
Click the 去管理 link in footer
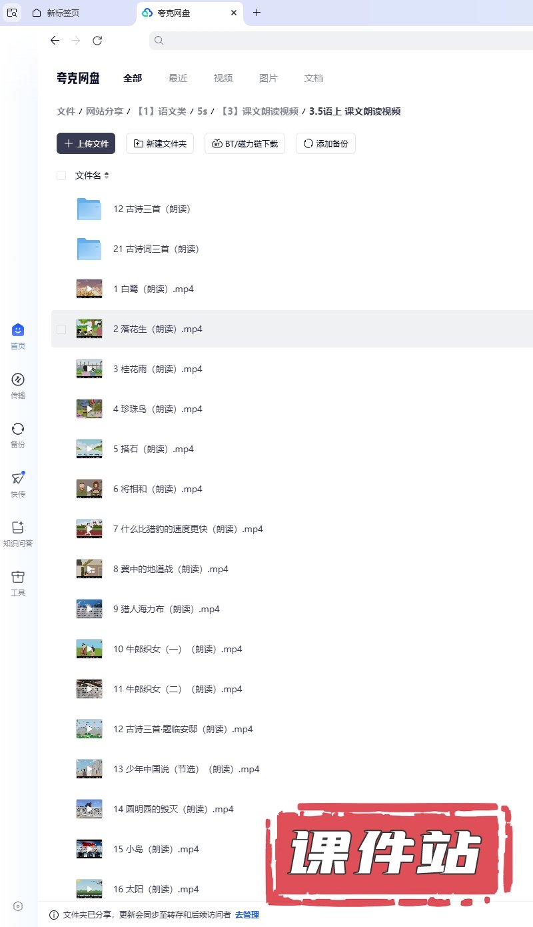[247, 915]
